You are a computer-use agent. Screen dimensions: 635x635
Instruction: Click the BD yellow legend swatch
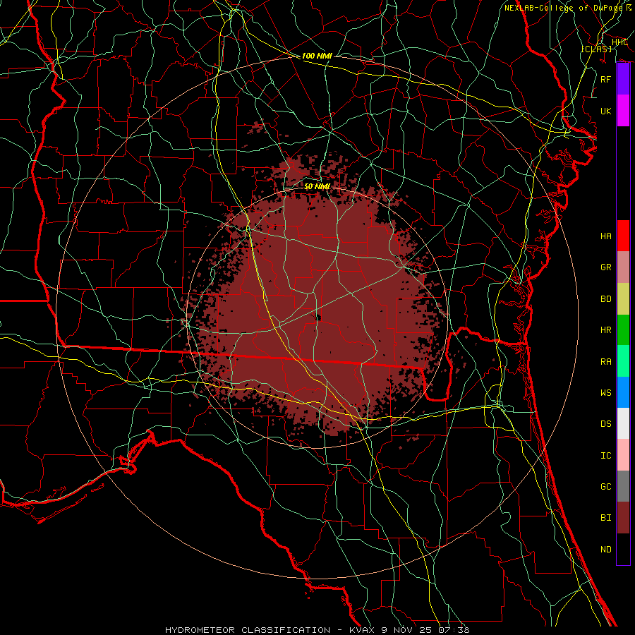(623, 298)
